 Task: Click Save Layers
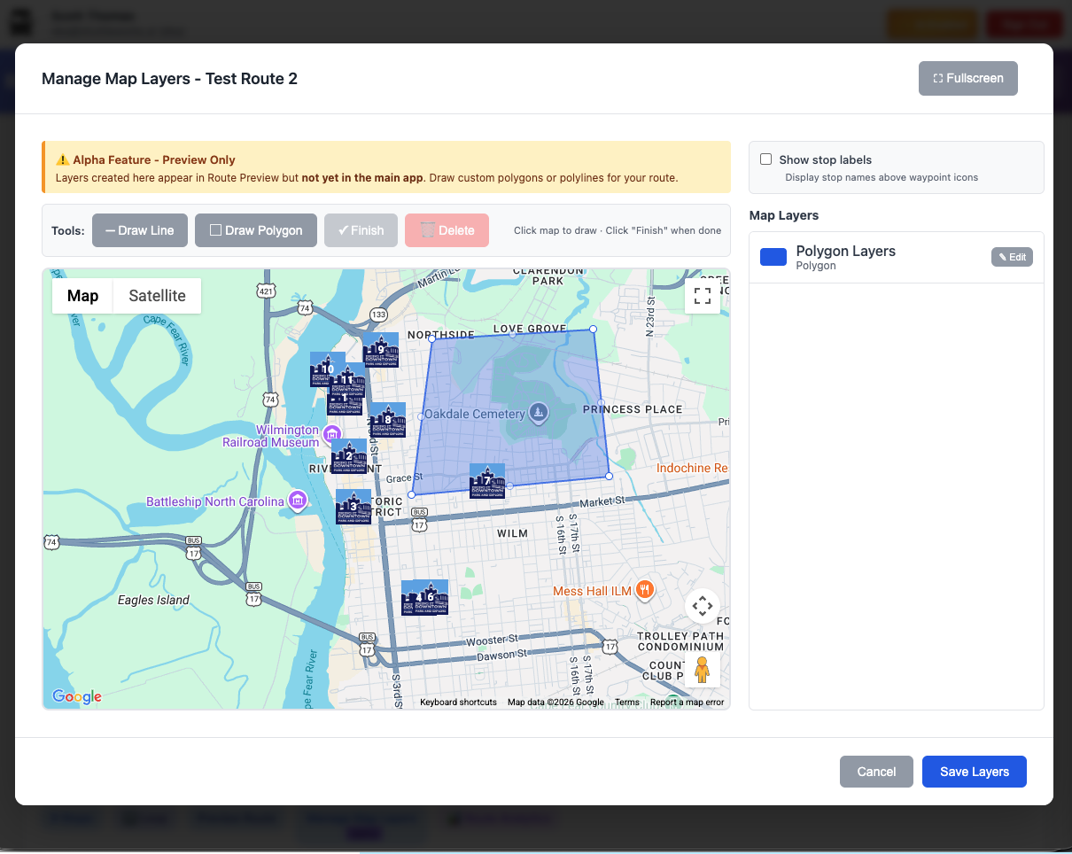pyautogui.click(x=974, y=772)
